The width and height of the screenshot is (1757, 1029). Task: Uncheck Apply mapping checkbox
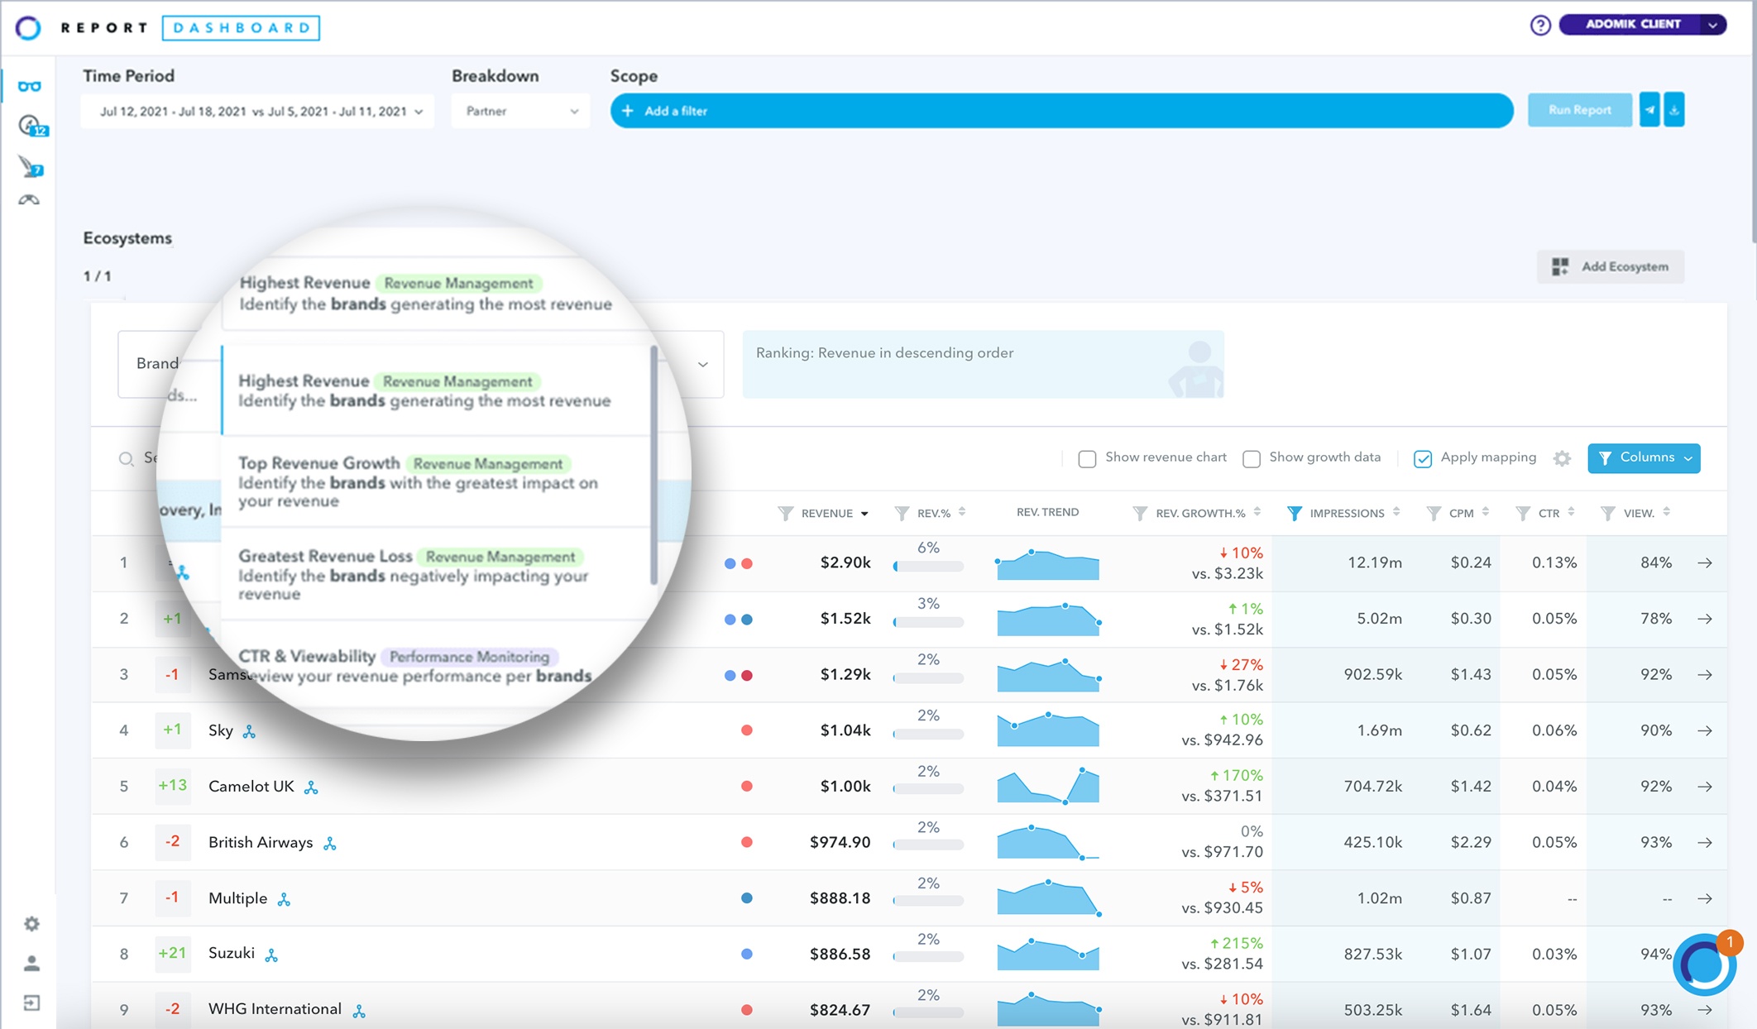point(1423,458)
